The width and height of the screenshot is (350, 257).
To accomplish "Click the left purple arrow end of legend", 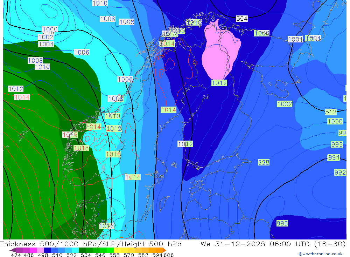I will coord(13,250).
